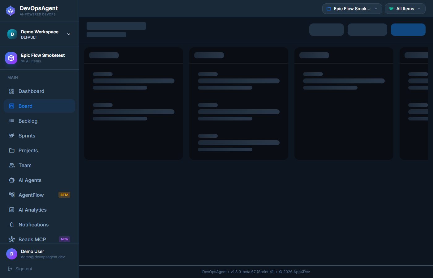The height and width of the screenshot is (278, 433).
Task: Click the blue loading button in header
Action: coord(408,30)
